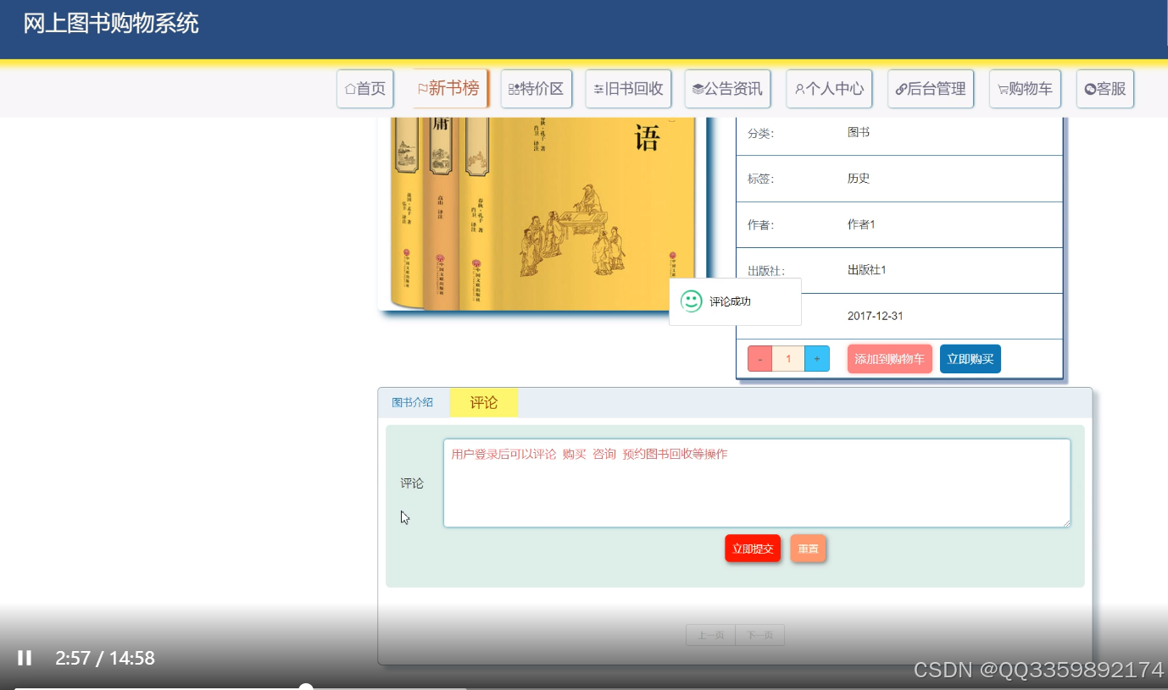Open the 客服 customer service chat
The width and height of the screenshot is (1168, 690).
tap(1105, 89)
